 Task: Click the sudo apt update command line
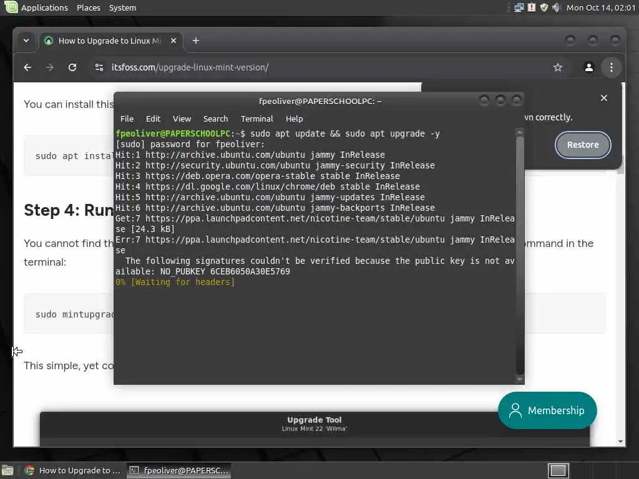click(x=278, y=133)
